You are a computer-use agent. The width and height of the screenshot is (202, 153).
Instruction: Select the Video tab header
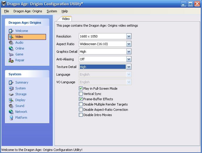tap(66, 19)
